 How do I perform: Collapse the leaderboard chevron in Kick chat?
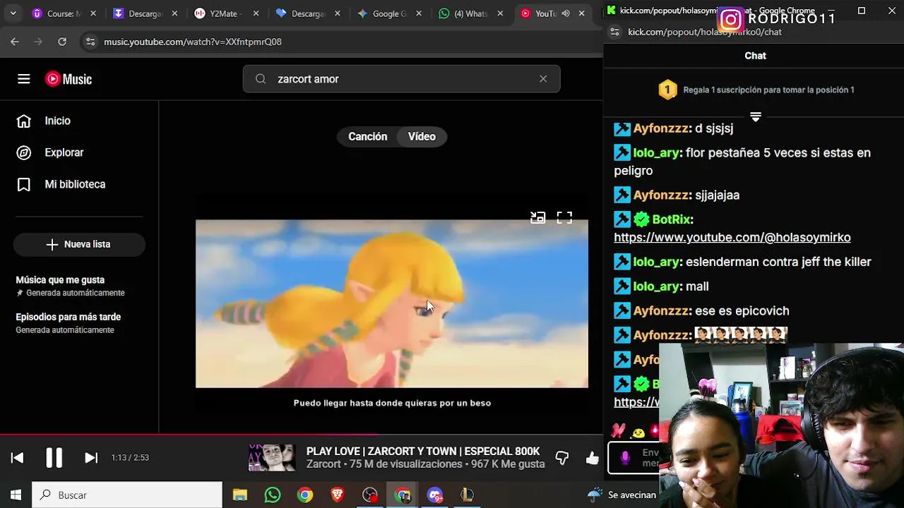click(755, 117)
